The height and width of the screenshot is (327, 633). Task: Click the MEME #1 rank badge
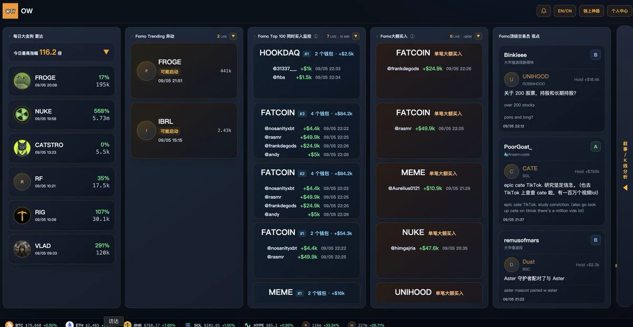[299, 293]
